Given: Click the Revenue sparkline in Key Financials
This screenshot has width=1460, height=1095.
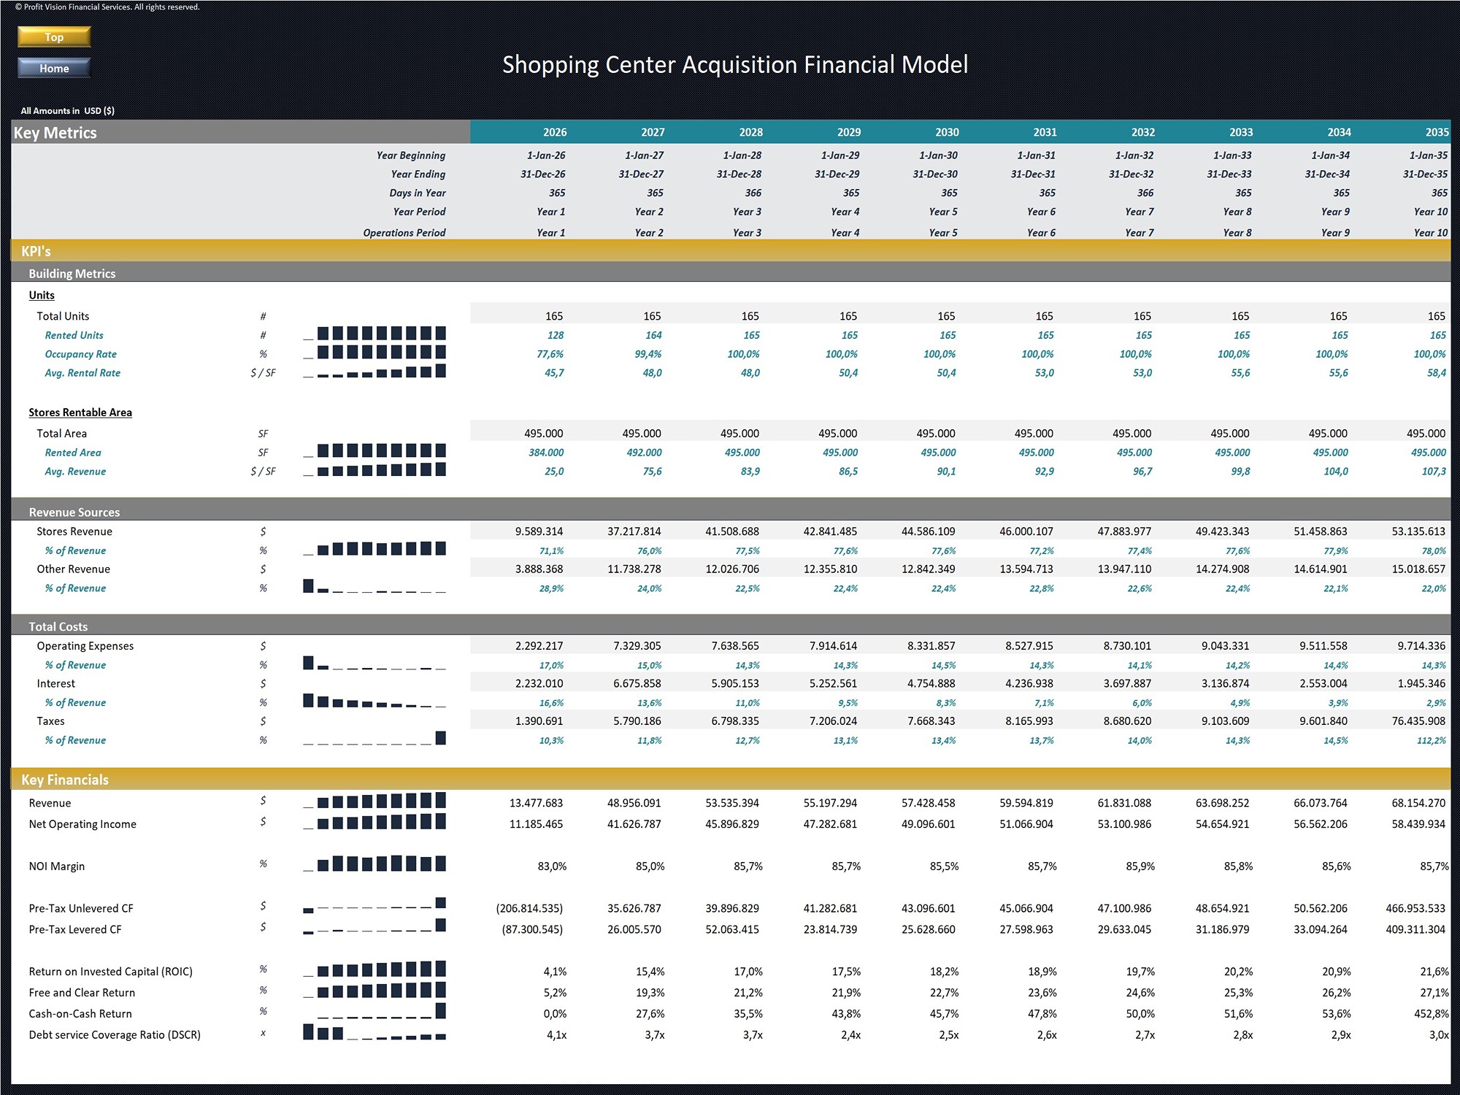Looking at the screenshot, I should pyautogui.click(x=374, y=801).
